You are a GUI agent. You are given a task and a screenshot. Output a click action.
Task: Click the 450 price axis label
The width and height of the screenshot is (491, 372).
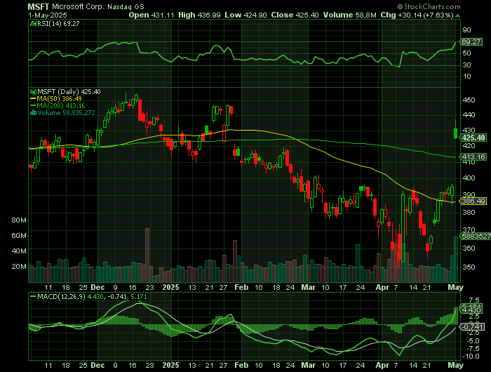(469, 100)
